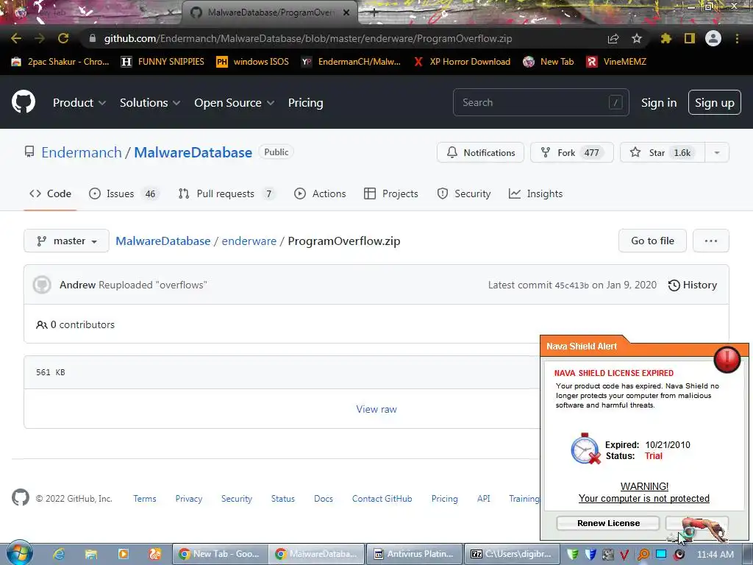This screenshot has width=753, height=565.
Task: Open the VineMEMZ bookmark
Action: [617, 62]
